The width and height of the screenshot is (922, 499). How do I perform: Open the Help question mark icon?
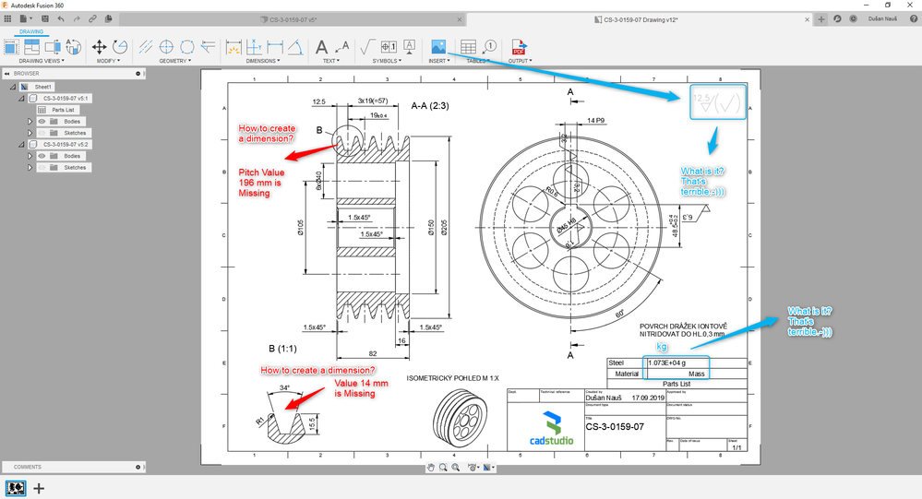[x=914, y=18]
